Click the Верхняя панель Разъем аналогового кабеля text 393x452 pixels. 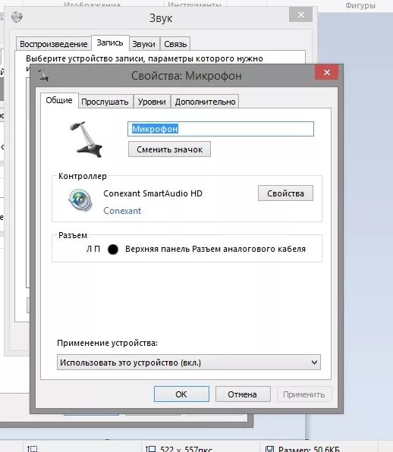click(x=215, y=249)
